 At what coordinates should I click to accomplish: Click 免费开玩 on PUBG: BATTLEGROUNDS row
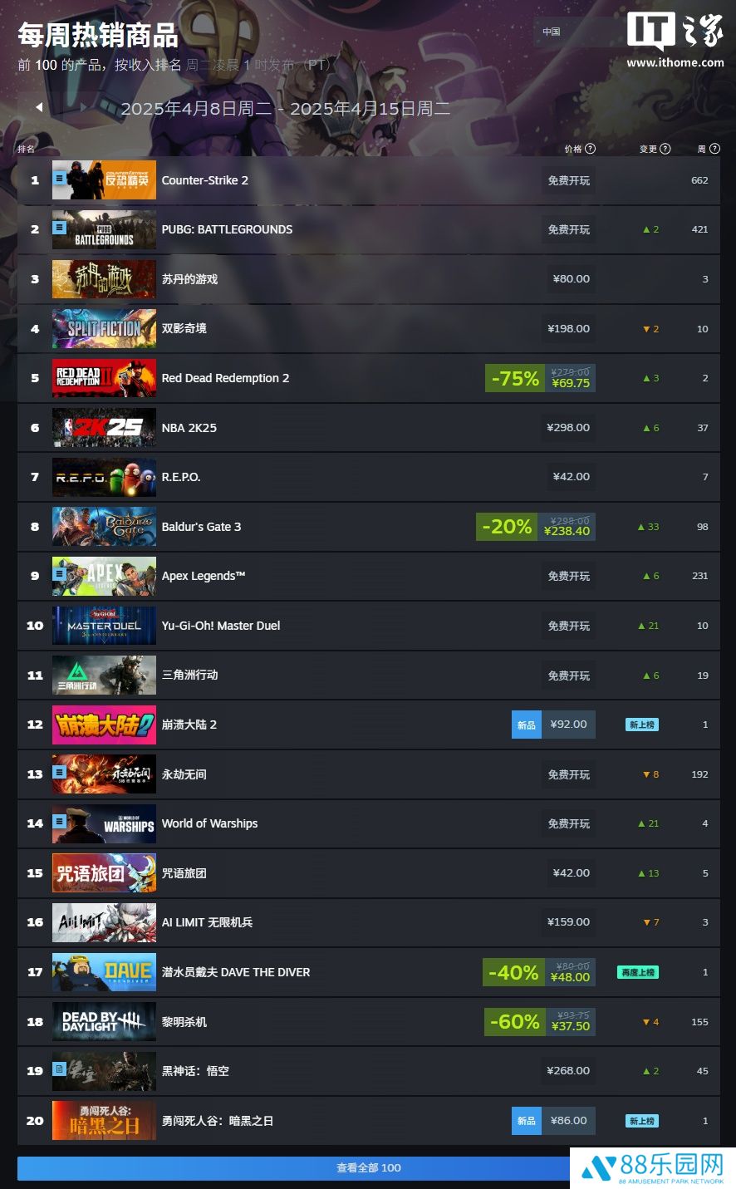(x=569, y=229)
